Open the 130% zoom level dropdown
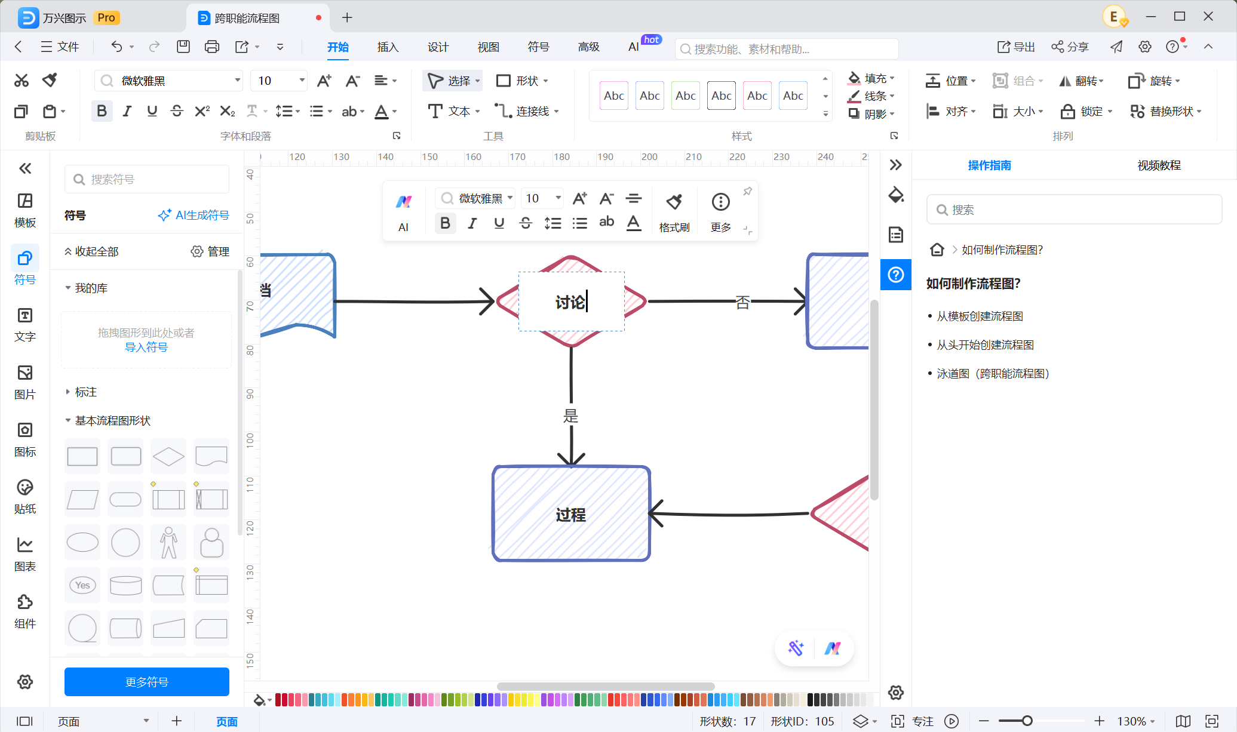Image resolution: width=1237 pixels, height=732 pixels. click(1137, 721)
